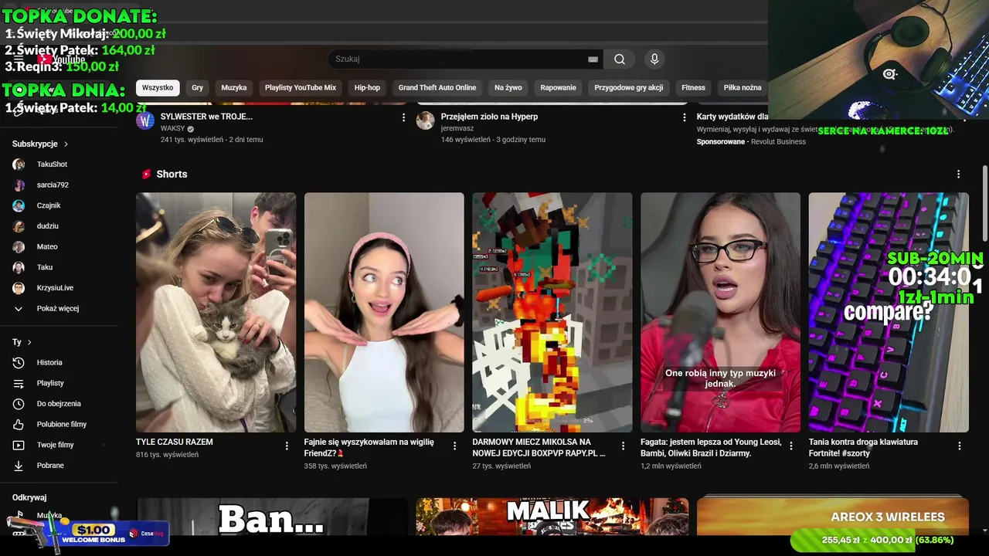The height and width of the screenshot is (556, 989).
Task: Select the Fitness chip
Action: click(693, 88)
